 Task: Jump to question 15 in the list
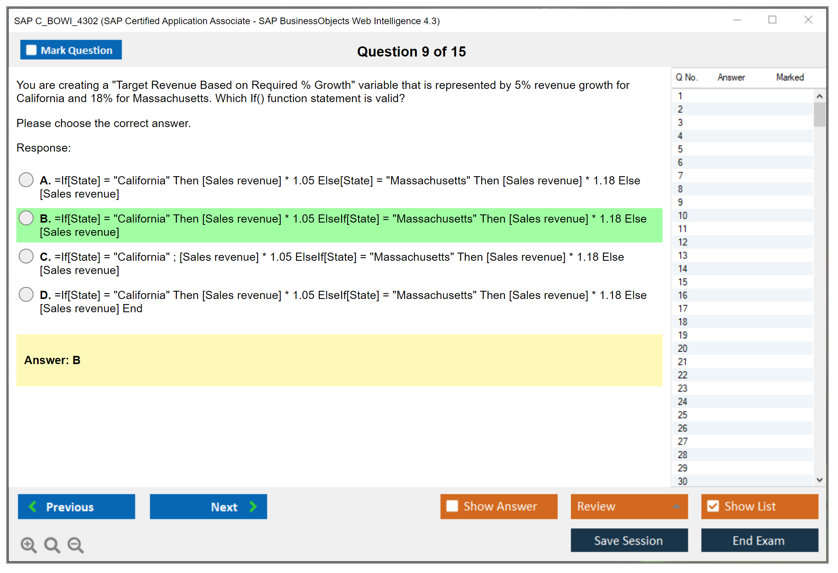click(682, 282)
